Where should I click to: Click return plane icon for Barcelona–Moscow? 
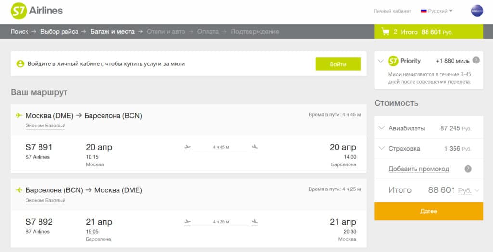point(19,190)
